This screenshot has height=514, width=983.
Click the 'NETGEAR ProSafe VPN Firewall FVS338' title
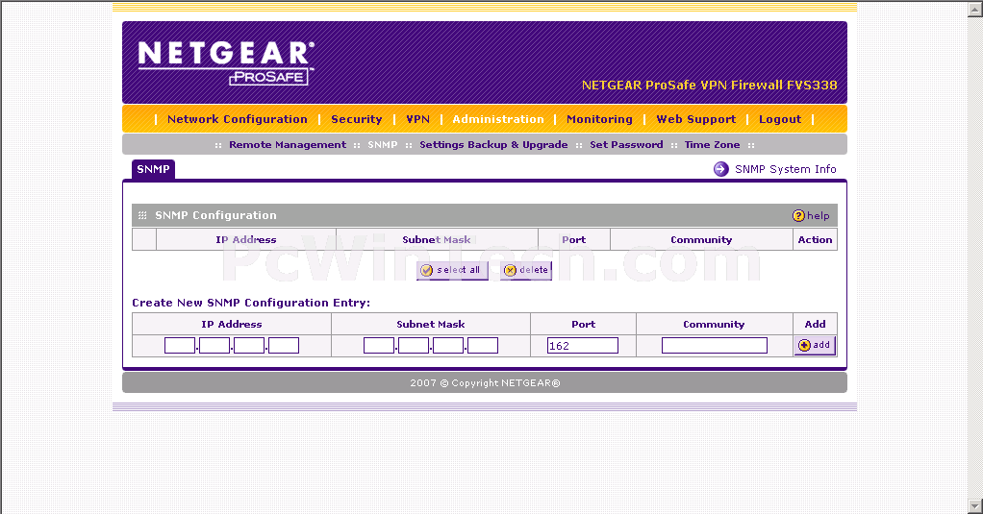pos(709,86)
